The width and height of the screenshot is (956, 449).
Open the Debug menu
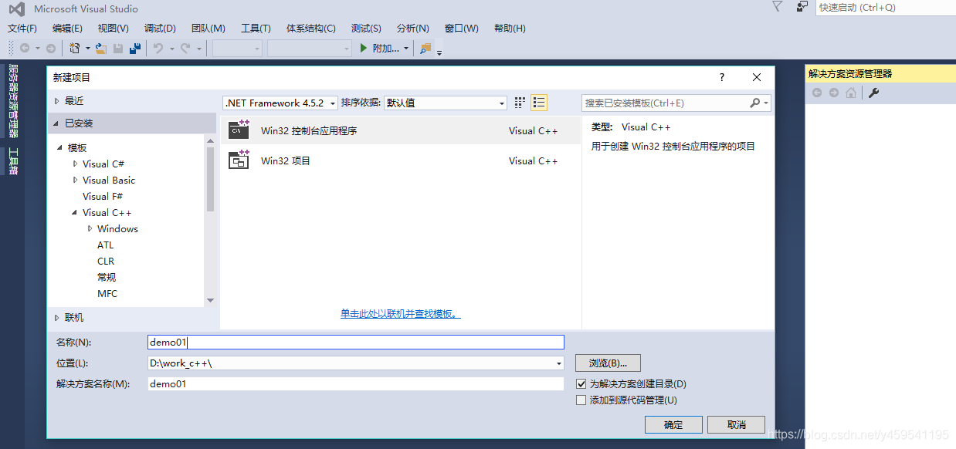click(x=160, y=28)
